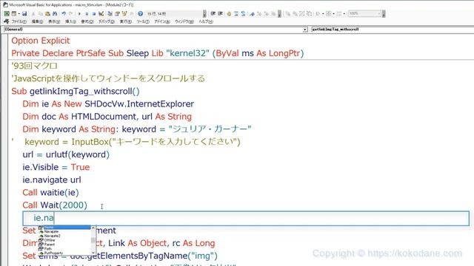Select Navigate in autocomplete list
The width and height of the screenshot is (474, 266).
pyautogui.click(x=51, y=231)
